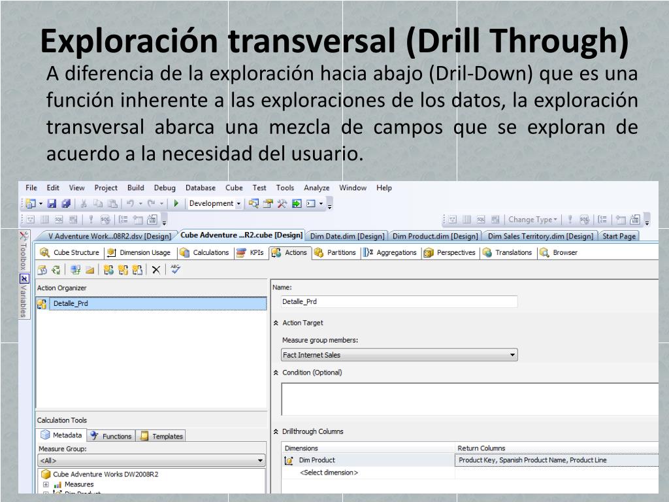Click the New Drillthrough Action icon
This screenshot has height=502, width=669.
point(123,270)
